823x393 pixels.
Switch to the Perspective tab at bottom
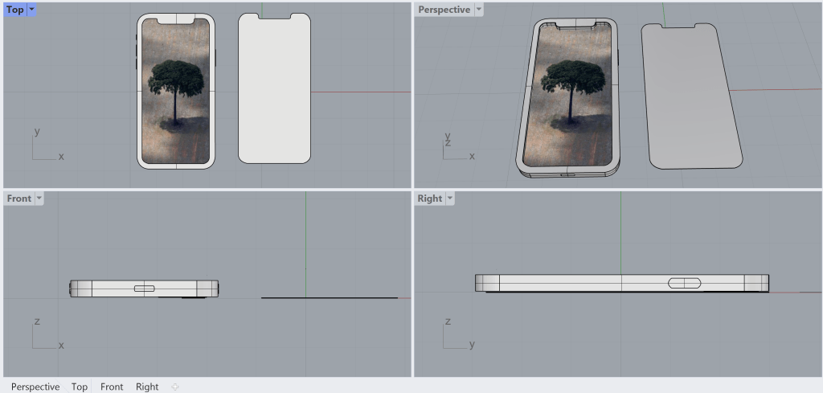(35, 387)
